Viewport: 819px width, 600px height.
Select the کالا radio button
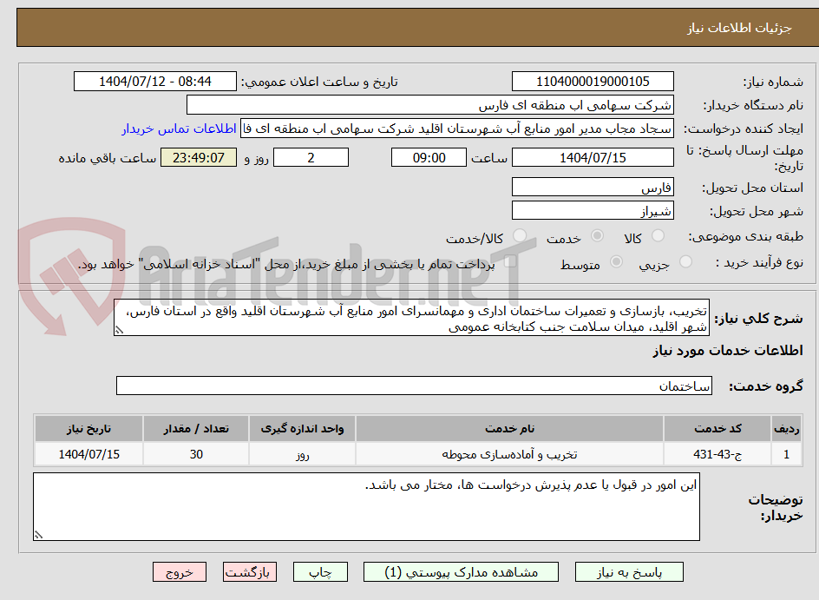(659, 234)
